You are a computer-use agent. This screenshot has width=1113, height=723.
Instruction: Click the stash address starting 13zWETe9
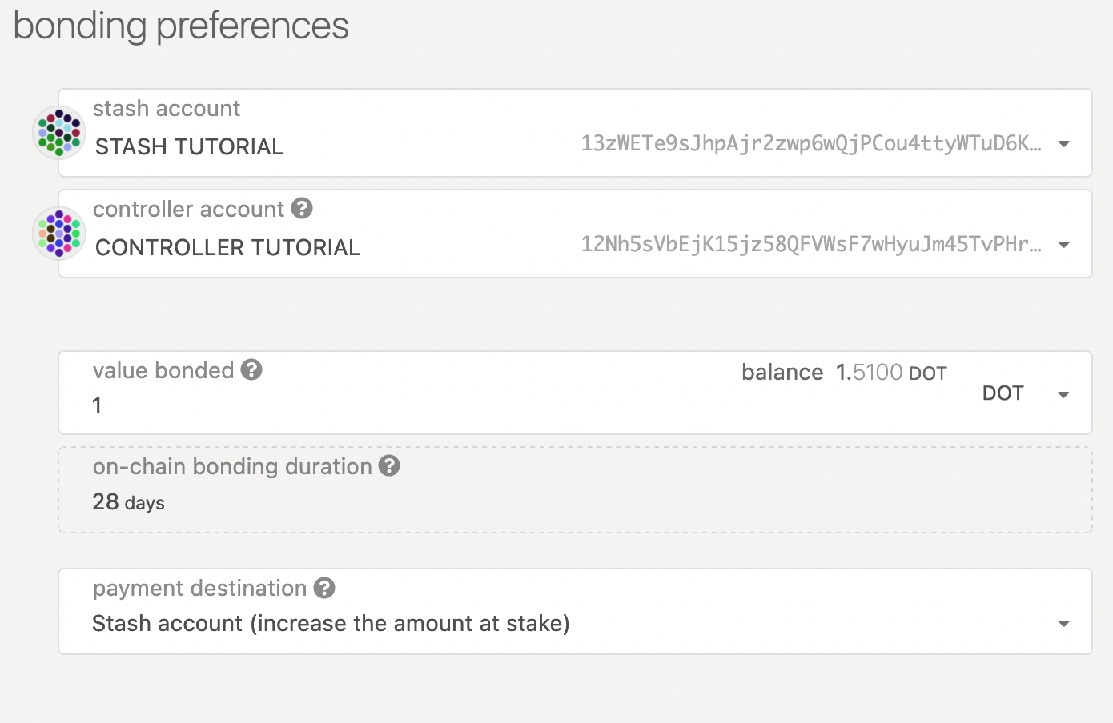click(810, 144)
